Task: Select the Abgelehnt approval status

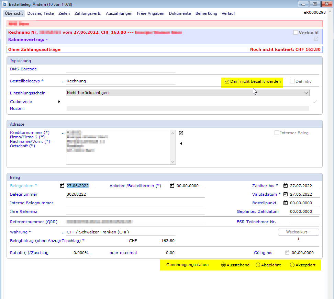Action: pyautogui.click(x=258, y=265)
